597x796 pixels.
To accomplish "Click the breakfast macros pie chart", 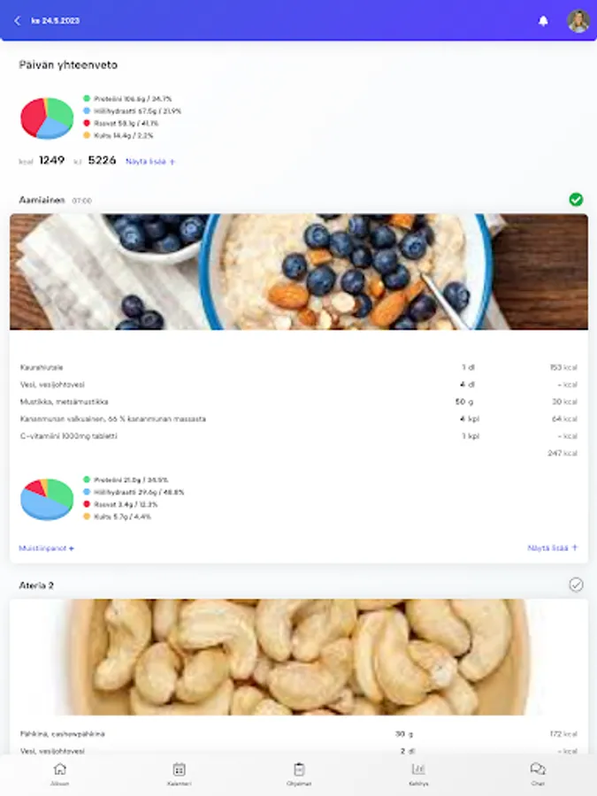I will 47,499.
